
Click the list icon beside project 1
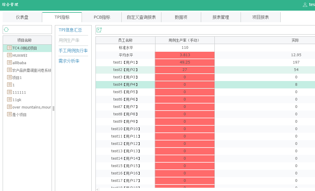(x=9, y=85)
